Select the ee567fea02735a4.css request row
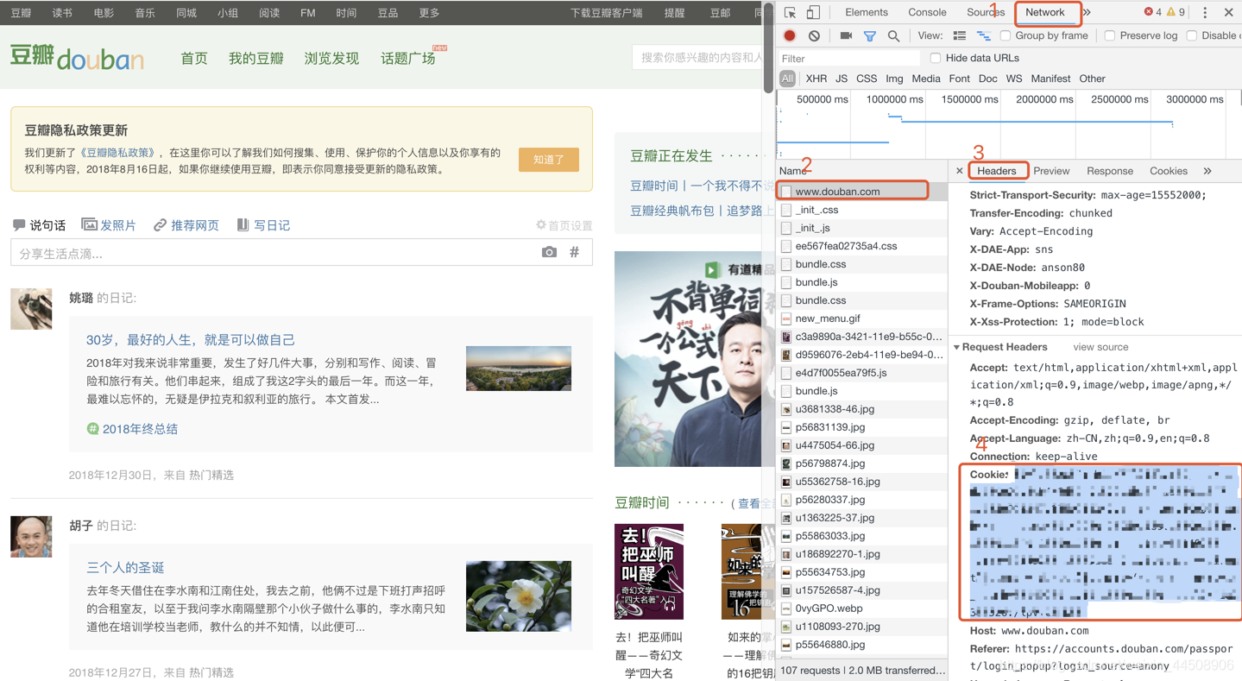 click(x=862, y=246)
